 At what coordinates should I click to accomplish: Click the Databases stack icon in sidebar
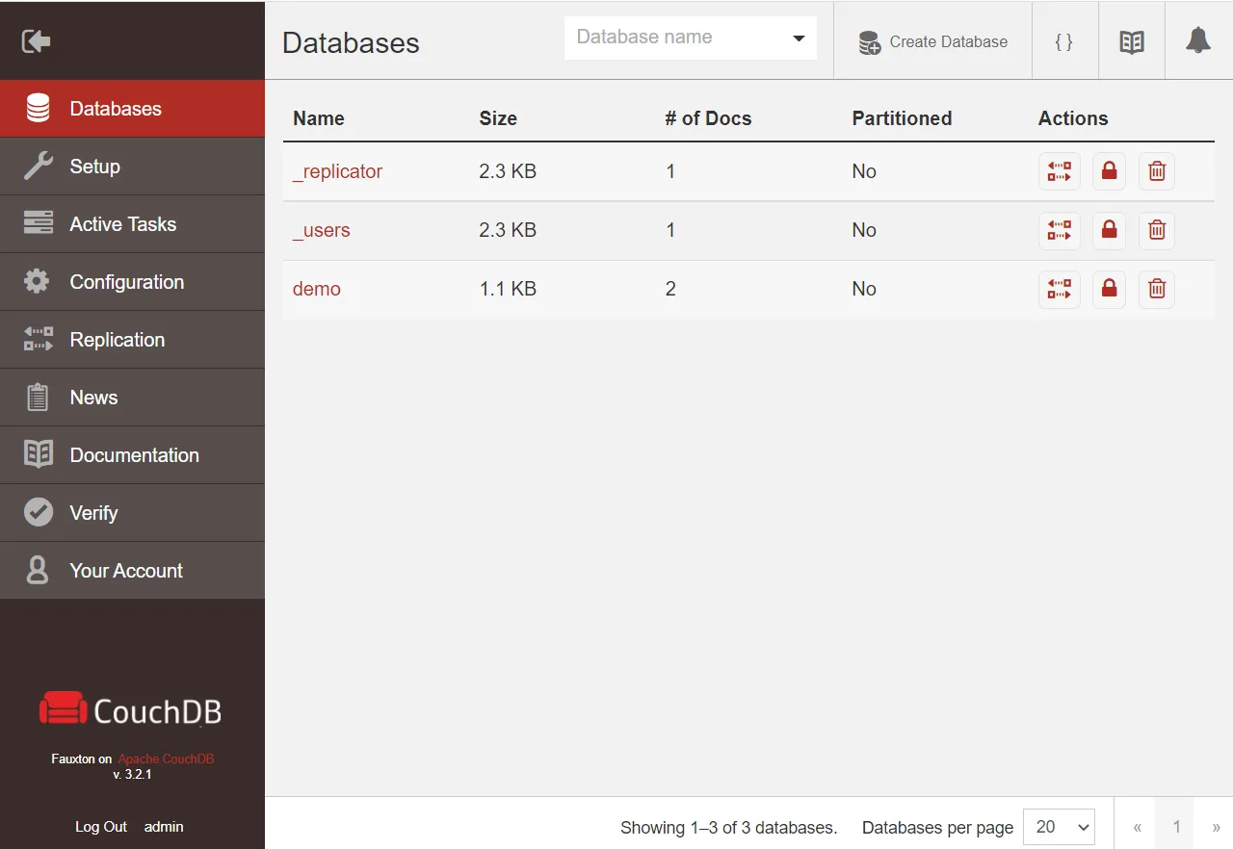click(38, 109)
